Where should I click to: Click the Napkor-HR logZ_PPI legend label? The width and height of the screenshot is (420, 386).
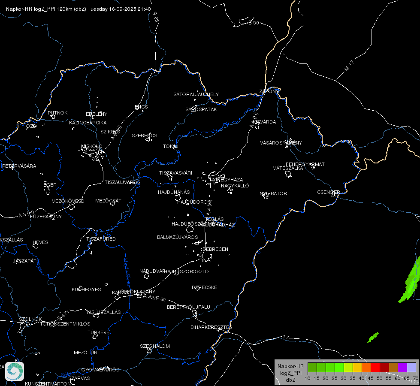click(290, 373)
